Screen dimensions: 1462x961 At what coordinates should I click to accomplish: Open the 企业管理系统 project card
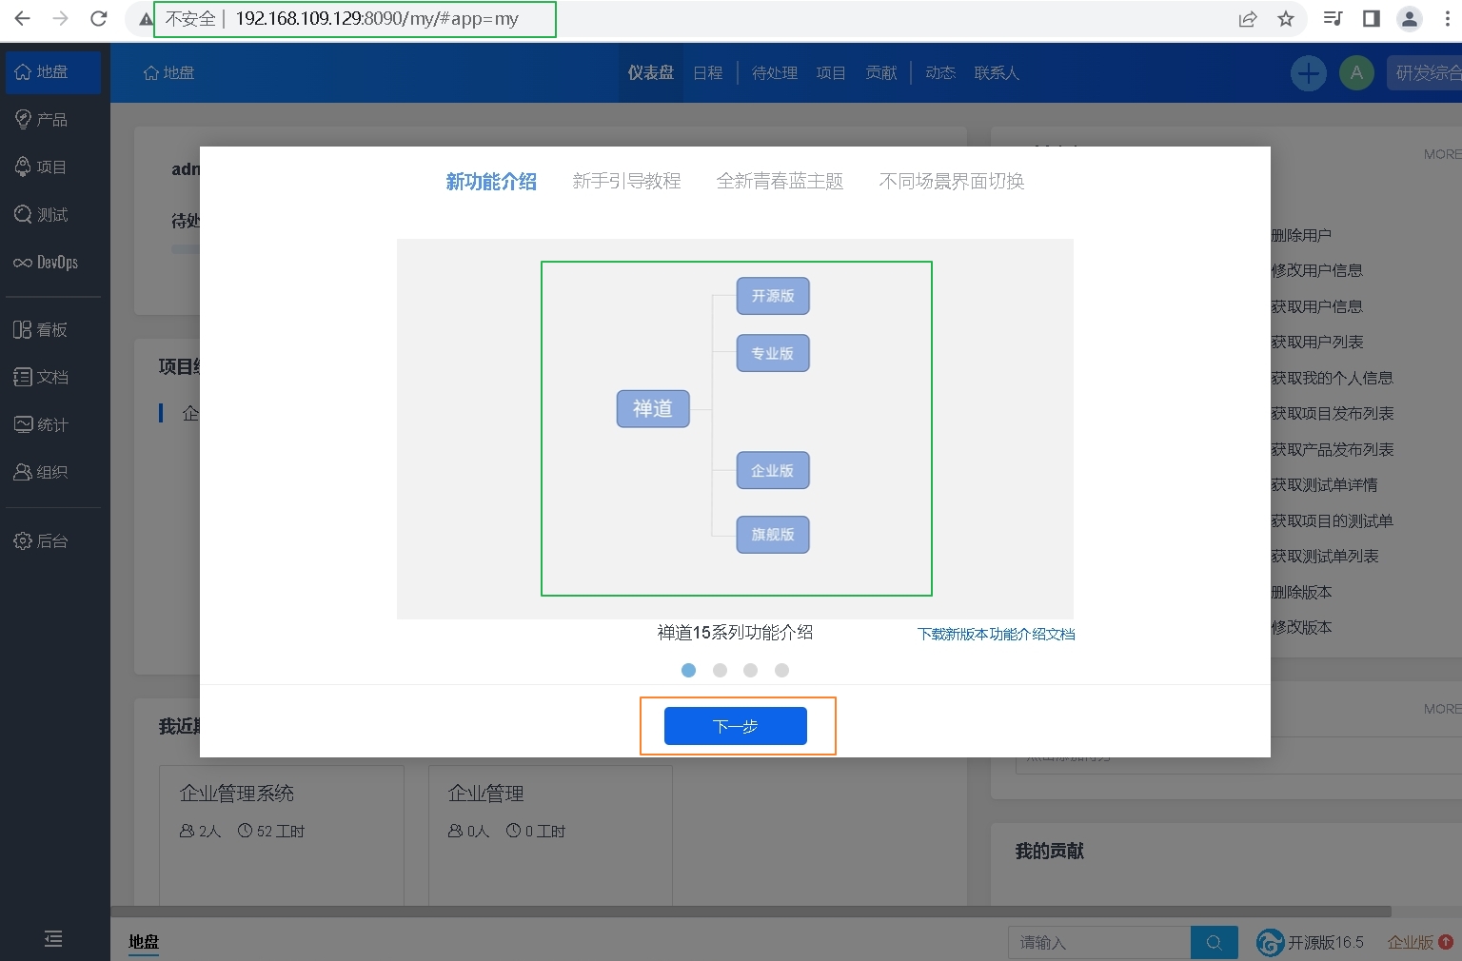[x=282, y=834]
